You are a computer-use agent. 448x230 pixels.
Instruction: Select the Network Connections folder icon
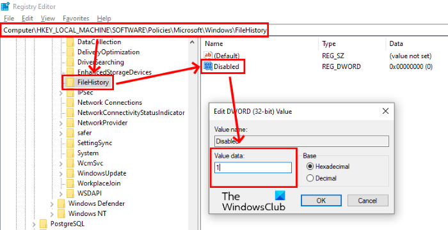[70, 103]
